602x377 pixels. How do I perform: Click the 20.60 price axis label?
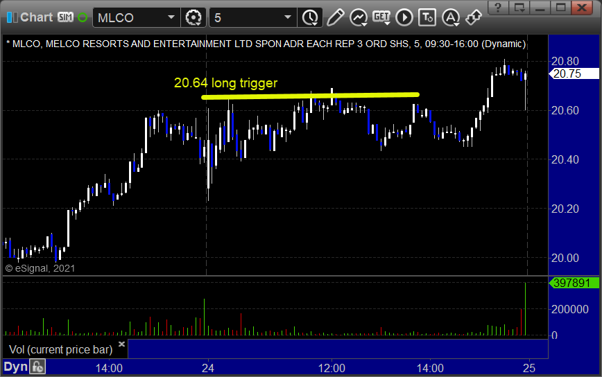tap(565, 110)
